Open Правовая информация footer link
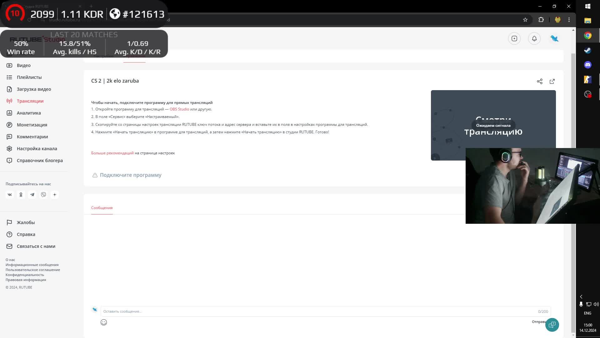Viewport: 600px width, 338px height. 26,280
